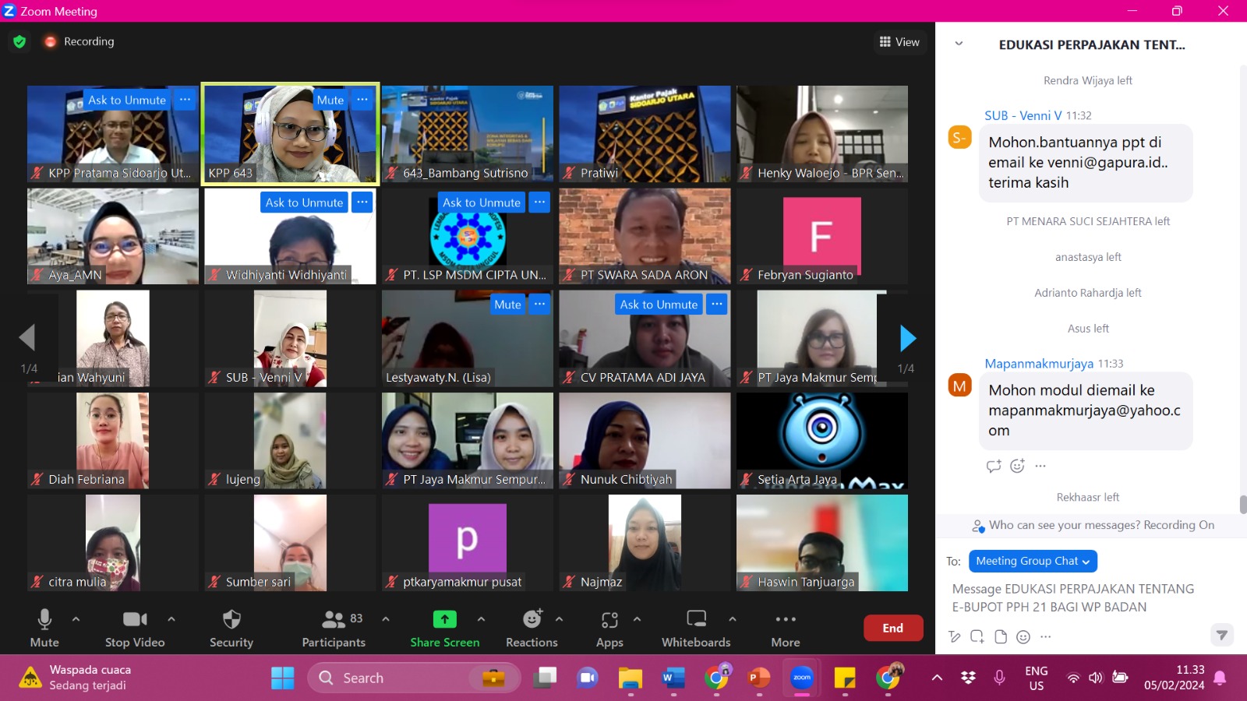Click the file attachment icon in chat
The height and width of the screenshot is (701, 1247).
point(1001,637)
